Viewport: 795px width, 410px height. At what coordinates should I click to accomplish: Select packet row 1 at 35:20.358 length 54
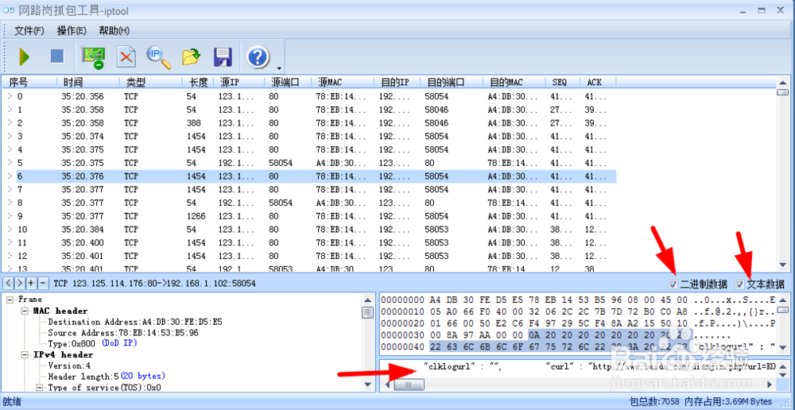pyautogui.click(x=308, y=110)
